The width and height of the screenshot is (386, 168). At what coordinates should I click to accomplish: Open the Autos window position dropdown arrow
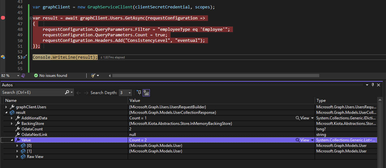click(x=367, y=85)
